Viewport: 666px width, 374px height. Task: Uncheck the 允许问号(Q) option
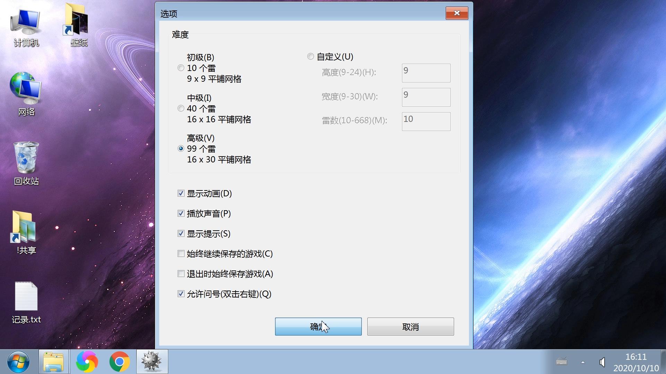pyautogui.click(x=181, y=294)
